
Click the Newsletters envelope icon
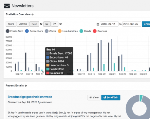[x=7, y=6]
